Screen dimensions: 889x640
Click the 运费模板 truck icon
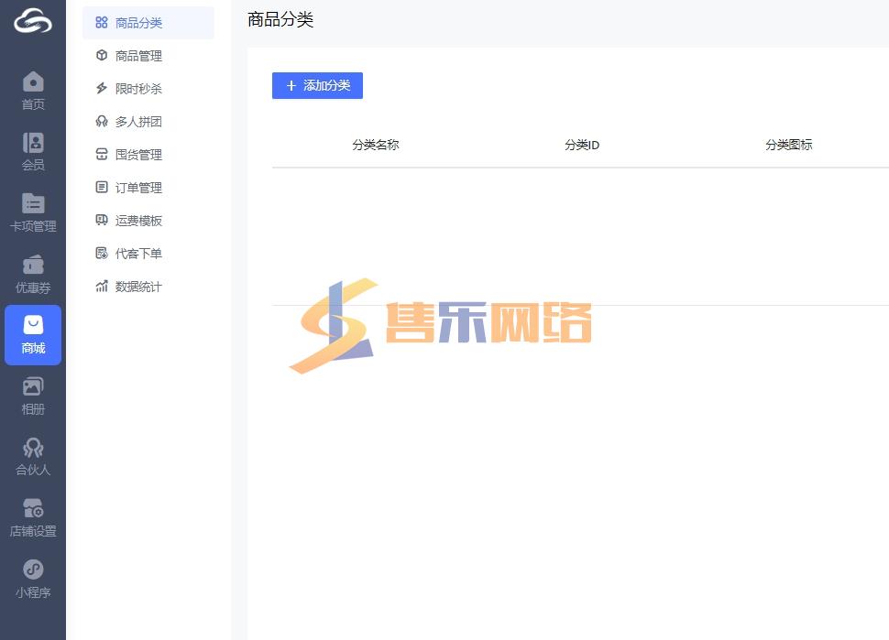point(102,221)
